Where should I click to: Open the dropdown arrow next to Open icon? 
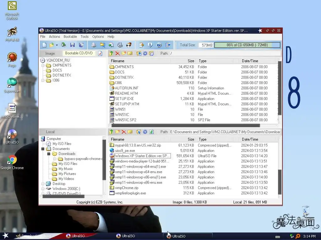coord(57,45)
